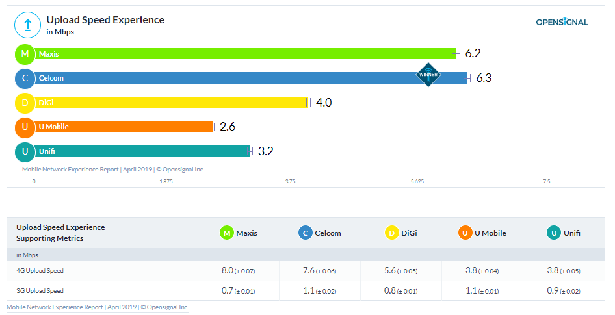Select the yellow D circle icon in the chart
Image resolution: width=615 pixels, height=315 pixels.
25,103
